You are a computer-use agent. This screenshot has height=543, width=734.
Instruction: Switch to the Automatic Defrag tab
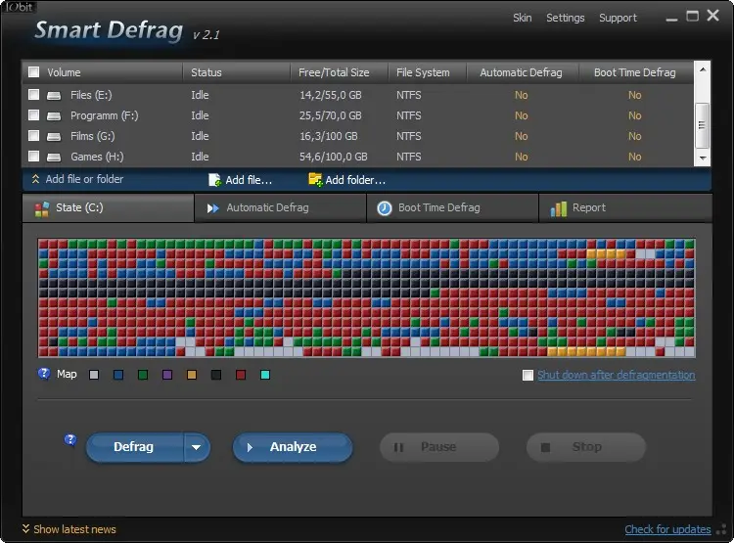281,208
